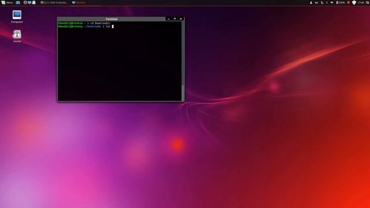Open the Computer desktop icon
The image size is (370, 208).
click(x=17, y=17)
